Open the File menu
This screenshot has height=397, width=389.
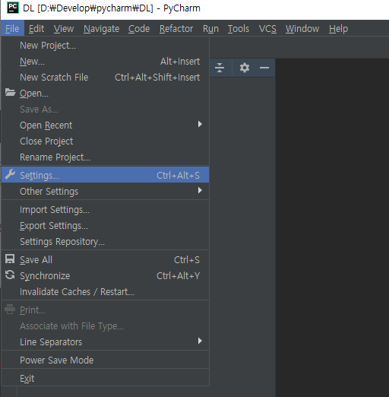pyautogui.click(x=12, y=29)
